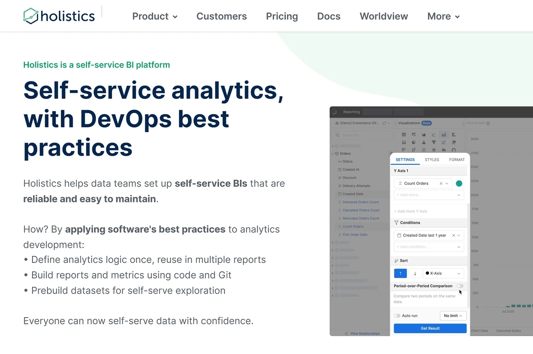
Task: Click the dataset refresh icon
Action: tap(384, 123)
